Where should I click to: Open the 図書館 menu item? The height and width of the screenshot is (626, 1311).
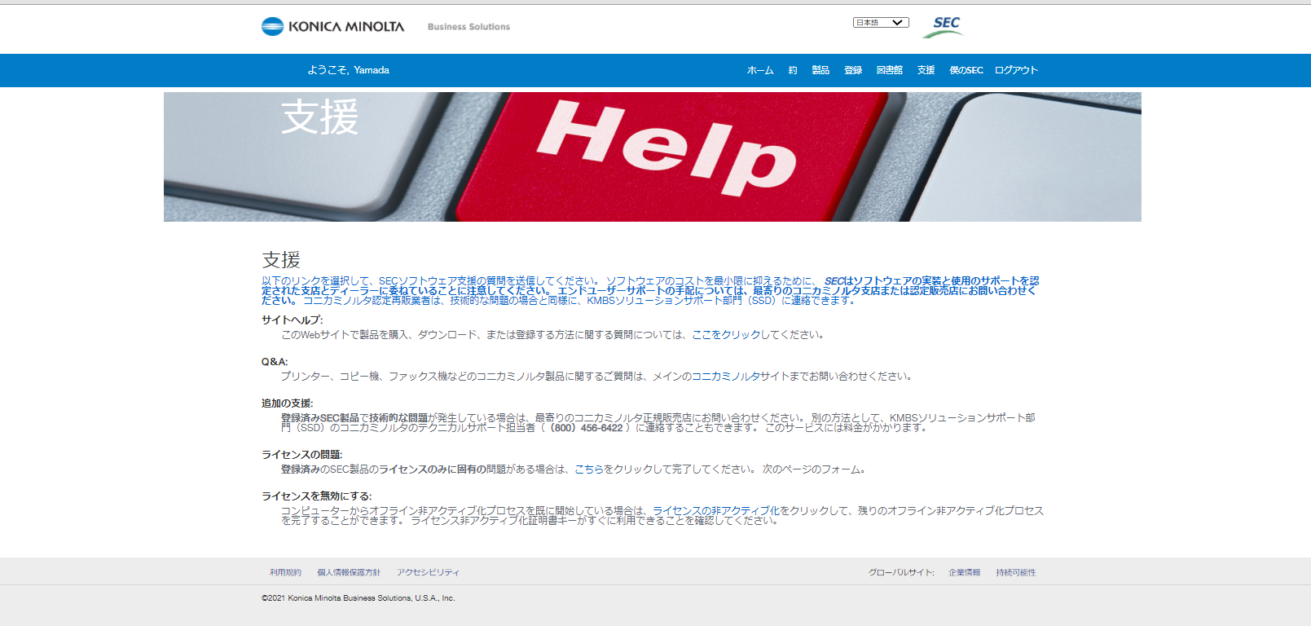point(890,70)
